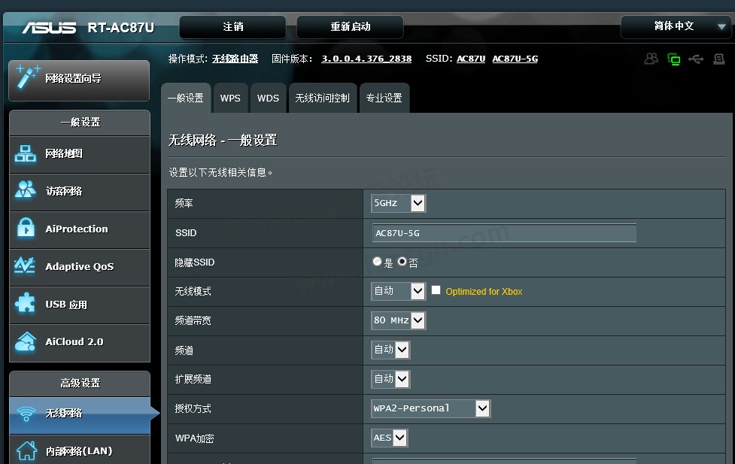Open the 无线路由器 operation mode link
This screenshot has width=735, height=464.
235,59
